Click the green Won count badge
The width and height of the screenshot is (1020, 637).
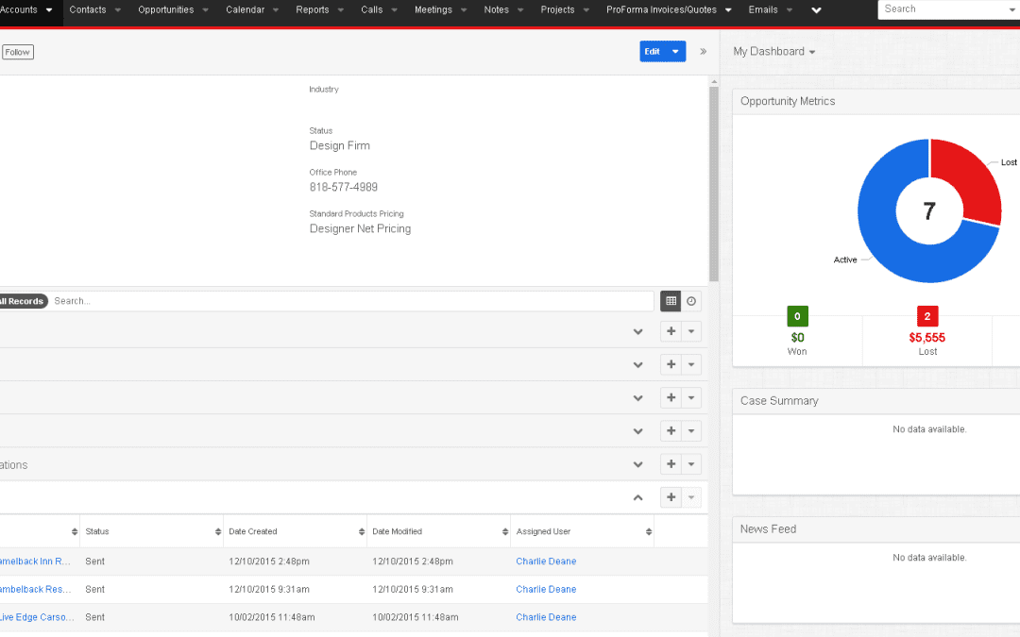(x=797, y=316)
